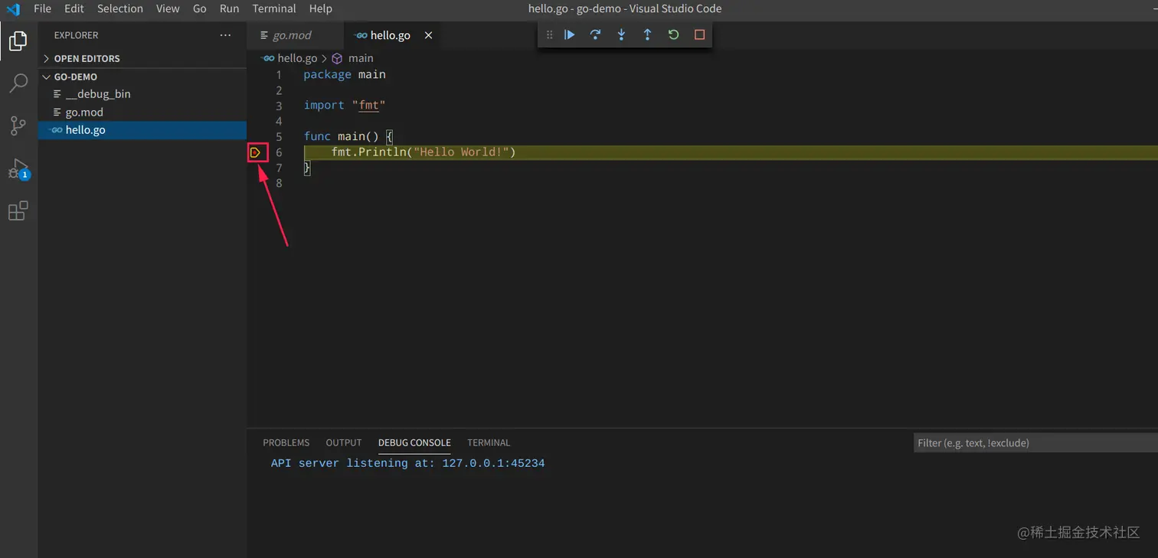Viewport: 1158px width, 558px height.
Task: Open the Terminal menu
Action: coord(274,8)
